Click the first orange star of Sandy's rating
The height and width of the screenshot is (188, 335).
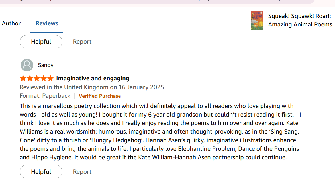23,78
